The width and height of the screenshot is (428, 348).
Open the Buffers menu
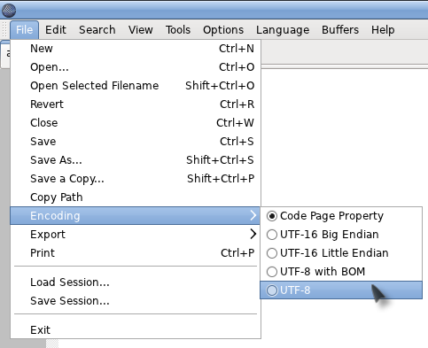pos(340,30)
